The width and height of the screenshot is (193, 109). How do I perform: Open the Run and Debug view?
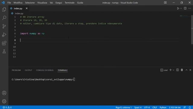click(x=4, y=35)
